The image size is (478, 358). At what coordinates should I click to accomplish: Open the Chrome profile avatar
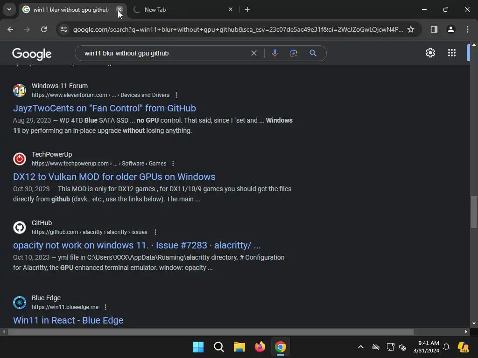pos(451,29)
